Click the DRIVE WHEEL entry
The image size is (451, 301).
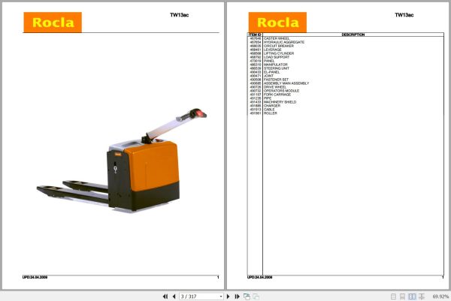point(275,87)
